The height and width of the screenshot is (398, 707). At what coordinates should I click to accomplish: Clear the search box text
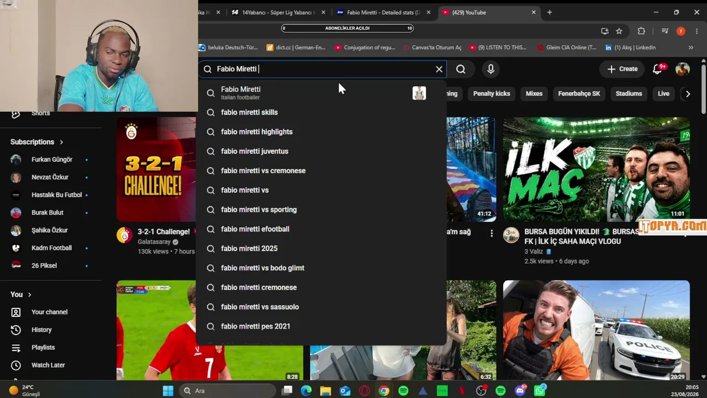coord(439,69)
